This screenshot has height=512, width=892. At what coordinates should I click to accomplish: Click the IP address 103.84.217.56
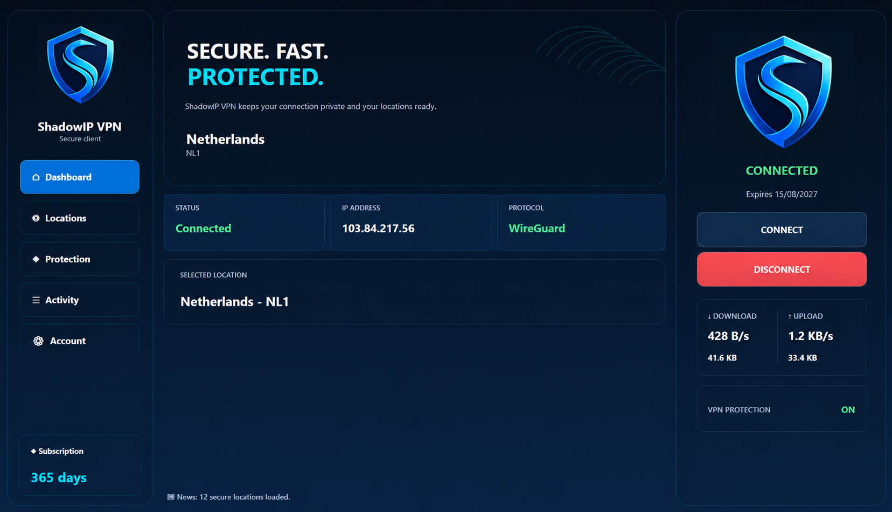tap(378, 229)
